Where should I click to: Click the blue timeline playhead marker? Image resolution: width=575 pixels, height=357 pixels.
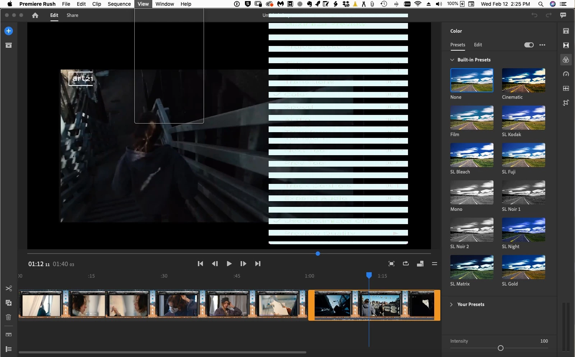(x=369, y=275)
